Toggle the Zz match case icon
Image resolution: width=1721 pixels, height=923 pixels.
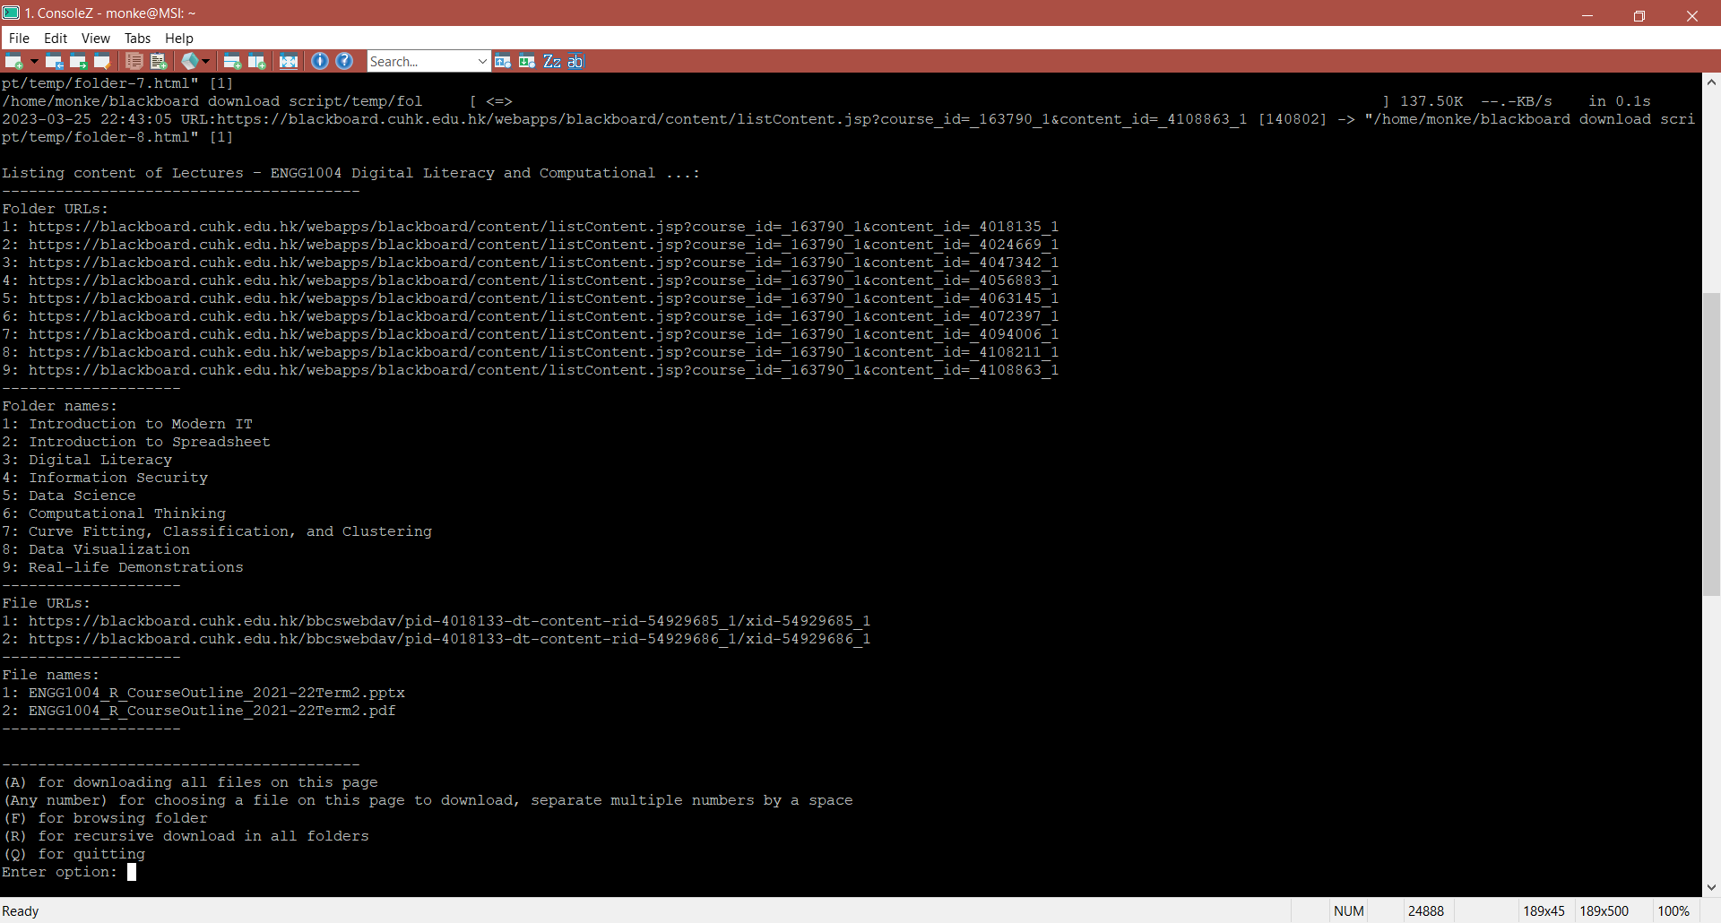(x=552, y=61)
